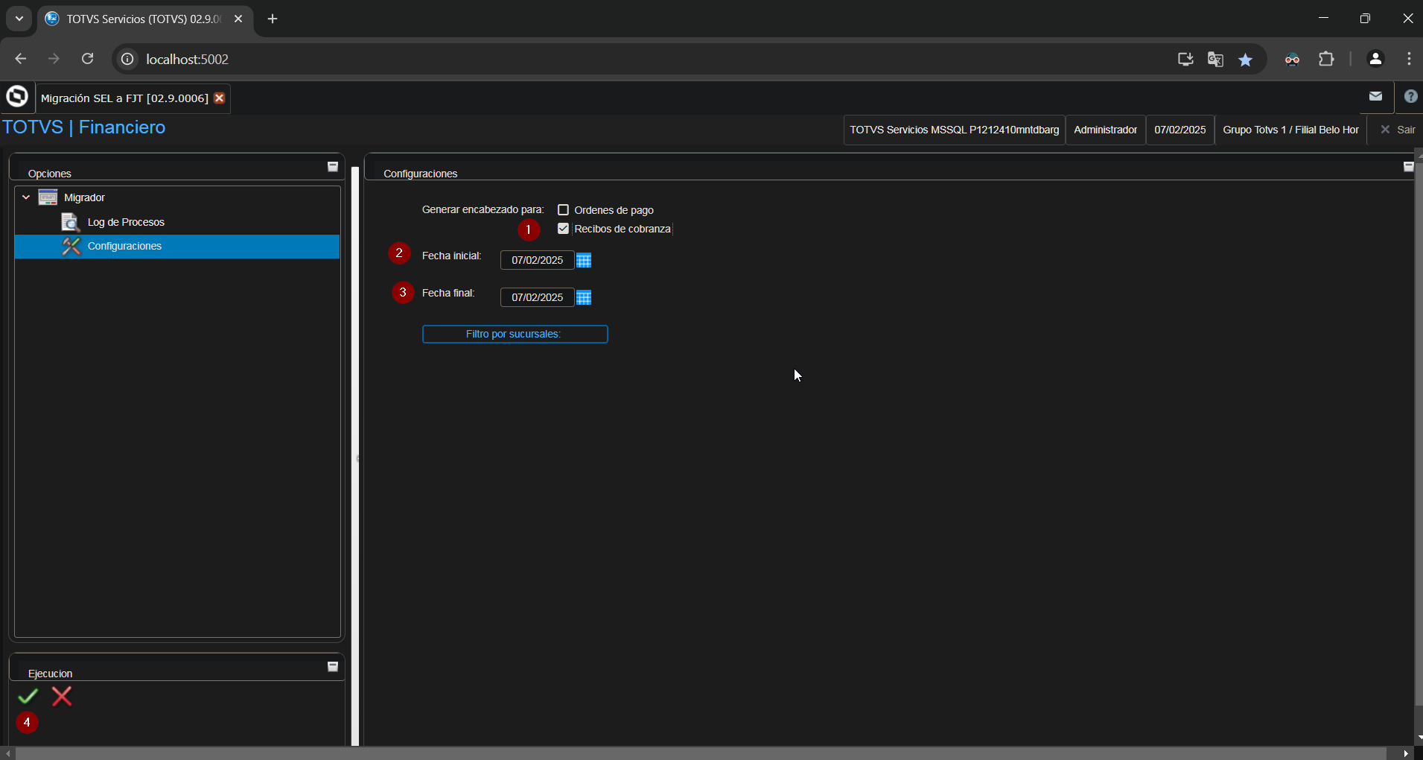The width and height of the screenshot is (1423, 760).
Task: Collapse the Ejecucion panel
Action: [333, 667]
